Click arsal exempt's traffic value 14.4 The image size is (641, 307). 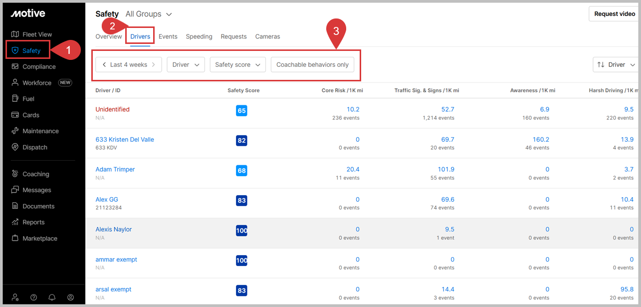tap(448, 289)
